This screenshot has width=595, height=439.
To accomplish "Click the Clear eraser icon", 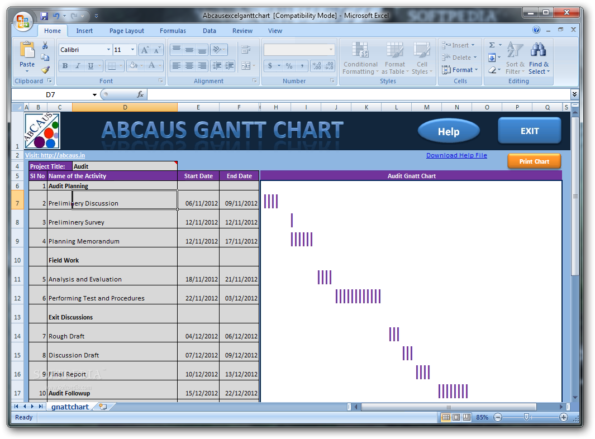I will point(492,70).
